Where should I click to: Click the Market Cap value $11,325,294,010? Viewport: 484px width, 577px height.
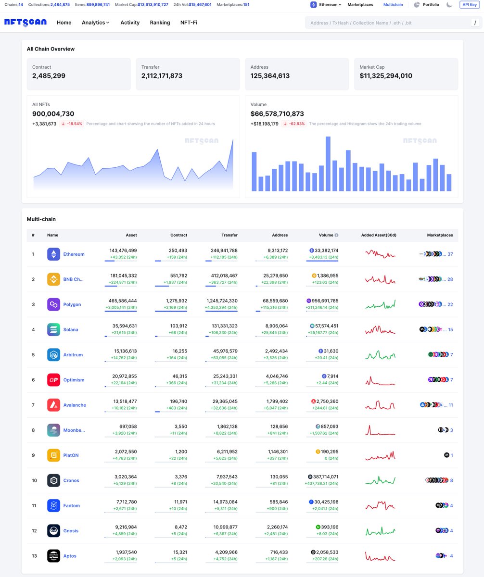click(x=386, y=76)
